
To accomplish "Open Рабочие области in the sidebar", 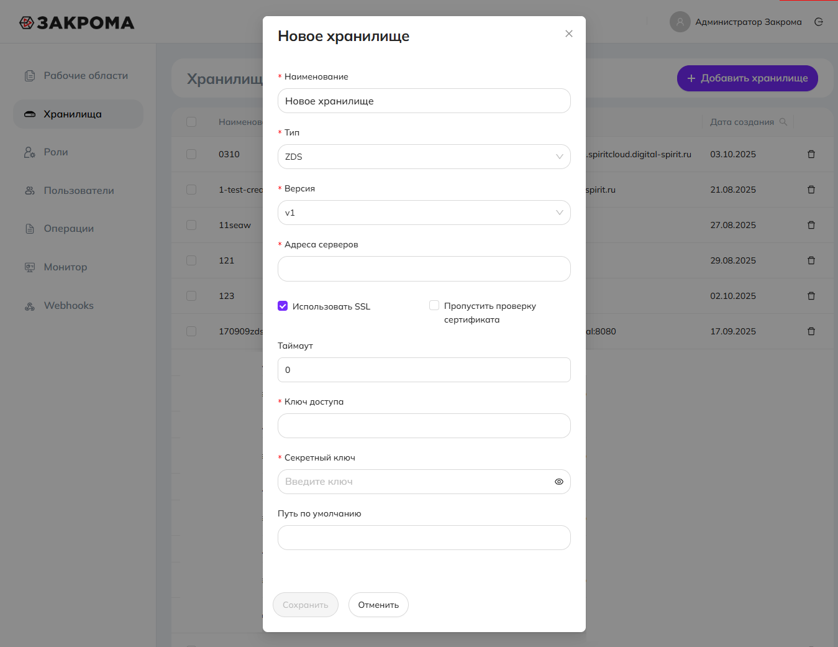I will pyautogui.click(x=85, y=76).
